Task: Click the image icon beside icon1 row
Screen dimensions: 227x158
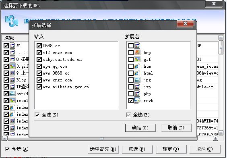Action: coord(12,100)
